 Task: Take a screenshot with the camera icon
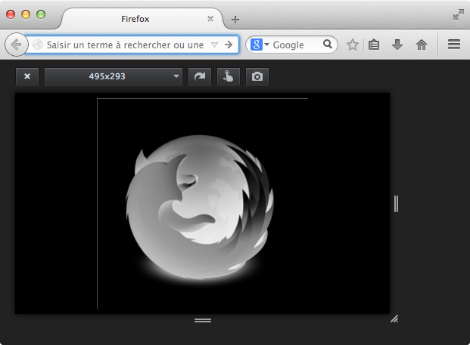click(x=257, y=76)
